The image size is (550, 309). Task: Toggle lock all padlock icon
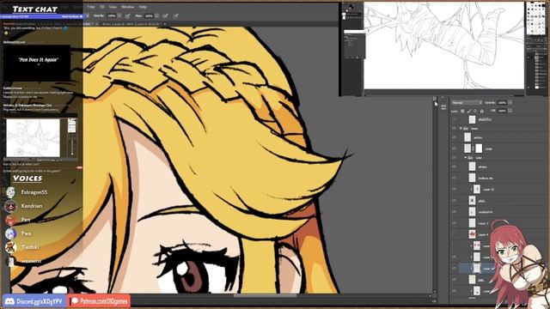click(481, 111)
